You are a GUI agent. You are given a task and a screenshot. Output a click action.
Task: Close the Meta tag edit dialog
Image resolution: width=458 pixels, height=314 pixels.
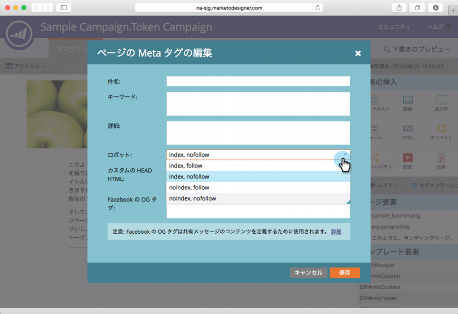[358, 53]
